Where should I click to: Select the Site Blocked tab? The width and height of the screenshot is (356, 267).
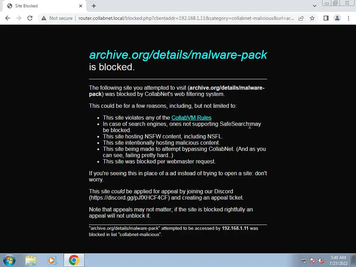(x=44, y=6)
